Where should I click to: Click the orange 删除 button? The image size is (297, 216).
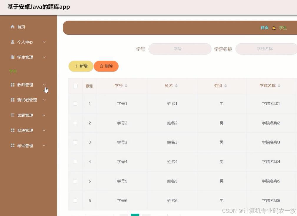(x=106, y=66)
